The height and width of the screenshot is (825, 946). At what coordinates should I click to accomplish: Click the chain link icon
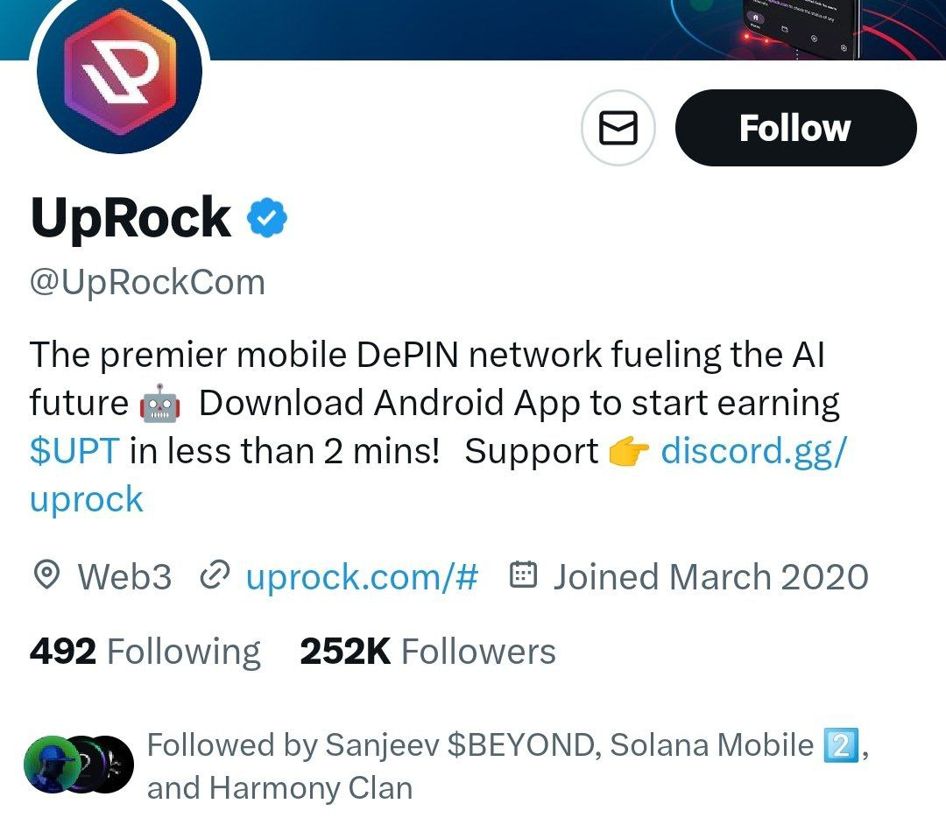(215, 575)
